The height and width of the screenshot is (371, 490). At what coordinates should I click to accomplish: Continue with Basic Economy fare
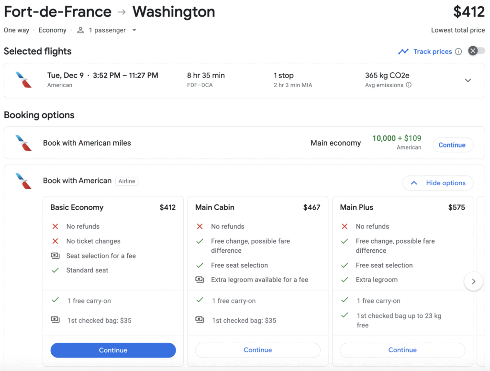(113, 350)
